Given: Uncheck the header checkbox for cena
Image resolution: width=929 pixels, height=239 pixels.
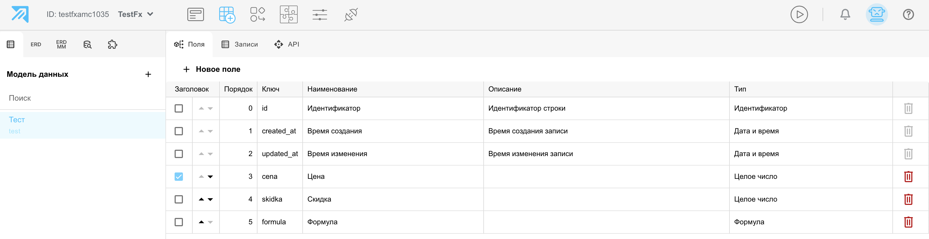Looking at the screenshot, I should pos(178,177).
